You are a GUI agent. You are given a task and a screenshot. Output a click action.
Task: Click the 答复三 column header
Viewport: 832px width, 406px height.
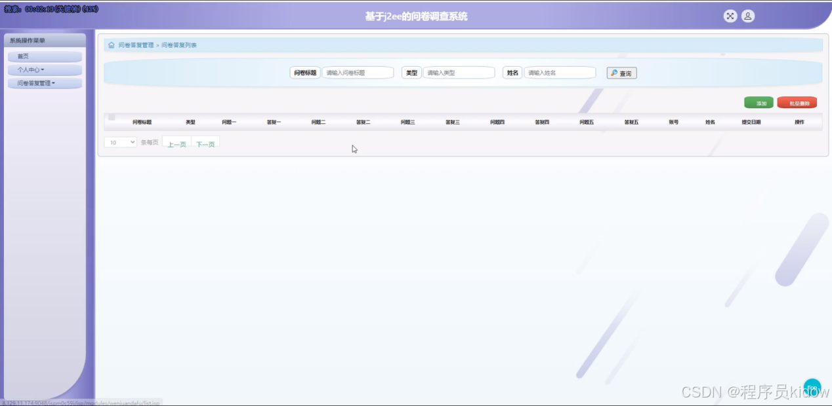pyautogui.click(x=452, y=122)
